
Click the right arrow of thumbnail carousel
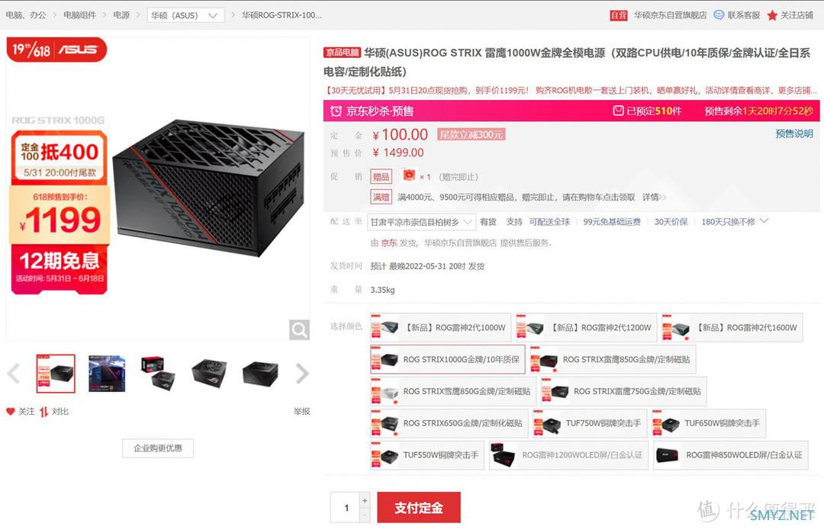pos(301,374)
